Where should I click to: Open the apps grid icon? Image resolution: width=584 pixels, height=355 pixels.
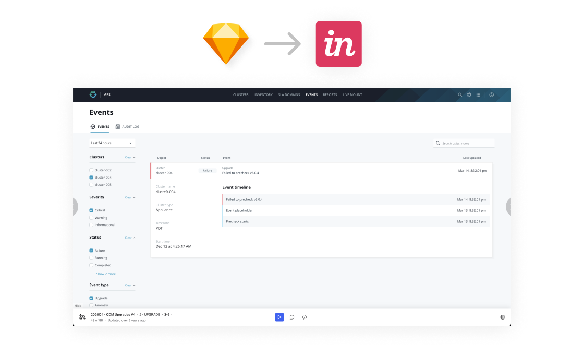(x=478, y=94)
